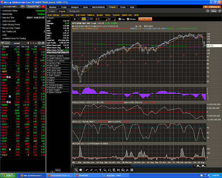Select the speech bubble callout tool
This screenshot has width=222, height=178.
click(123, 170)
